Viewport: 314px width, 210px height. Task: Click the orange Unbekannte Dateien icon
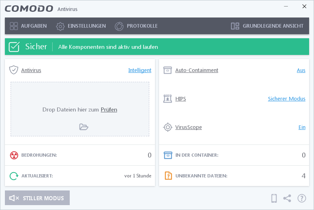coord(168,176)
